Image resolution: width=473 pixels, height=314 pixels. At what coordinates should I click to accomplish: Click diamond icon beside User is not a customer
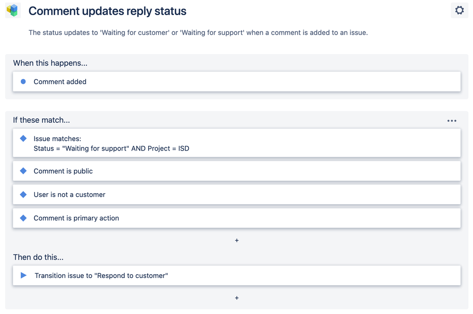click(23, 195)
